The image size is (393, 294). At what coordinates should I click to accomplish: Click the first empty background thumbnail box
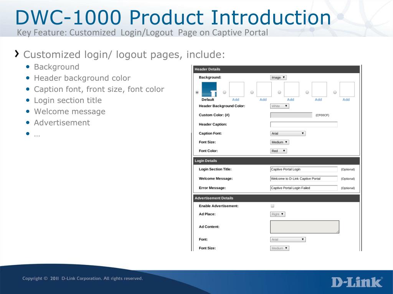(x=236, y=90)
